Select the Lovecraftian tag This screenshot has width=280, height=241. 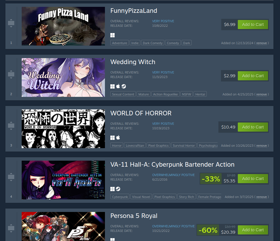(135, 146)
